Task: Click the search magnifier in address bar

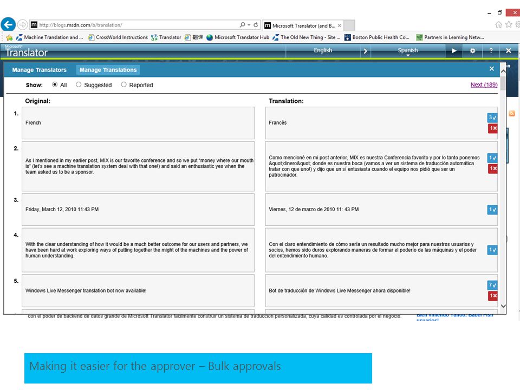Action: coord(243,25)
